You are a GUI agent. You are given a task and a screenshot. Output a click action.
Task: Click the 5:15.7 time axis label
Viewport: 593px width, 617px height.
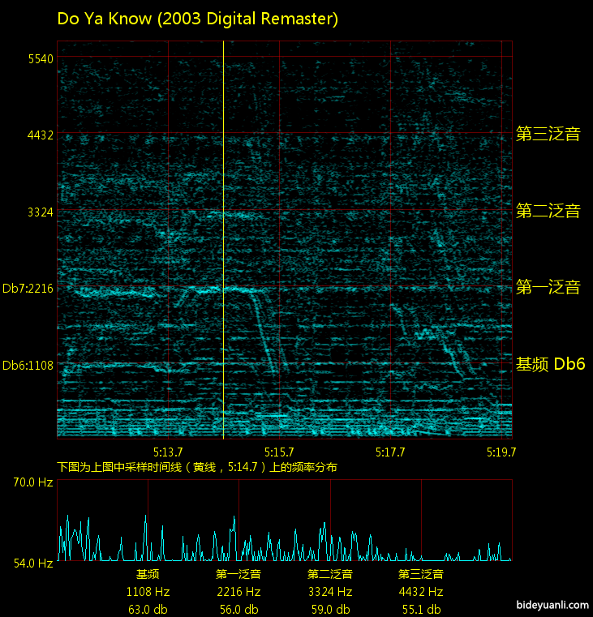coord(279,452)
